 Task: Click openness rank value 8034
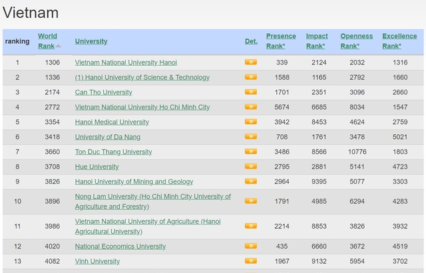[357, 108]
